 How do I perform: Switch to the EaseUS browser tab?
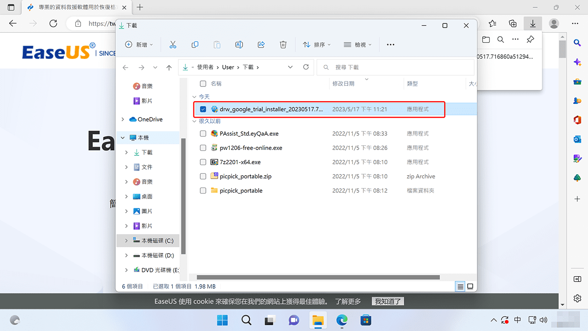tap(73, 7)
